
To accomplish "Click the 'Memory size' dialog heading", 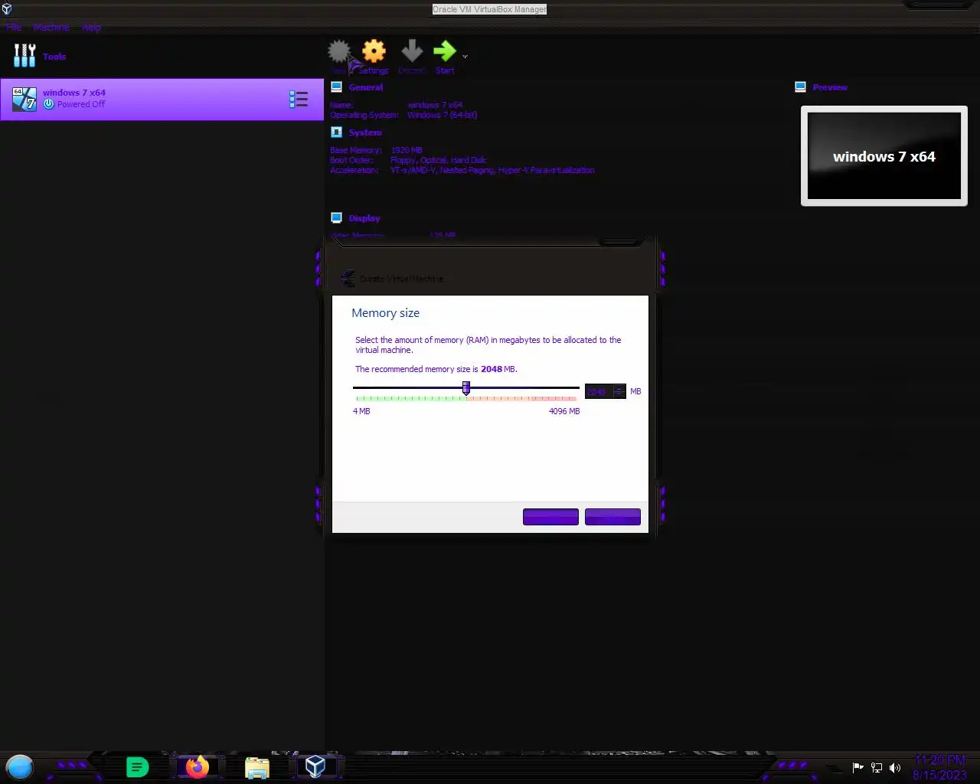I will 385,313.
